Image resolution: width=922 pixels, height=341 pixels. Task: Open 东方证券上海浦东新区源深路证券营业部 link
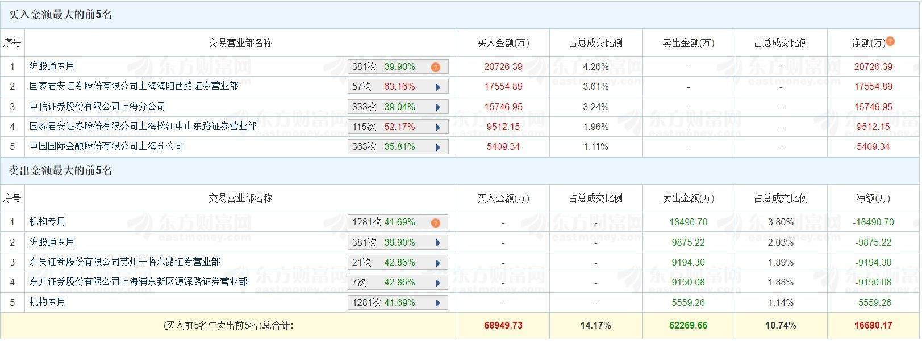click(x=138, y=281)
